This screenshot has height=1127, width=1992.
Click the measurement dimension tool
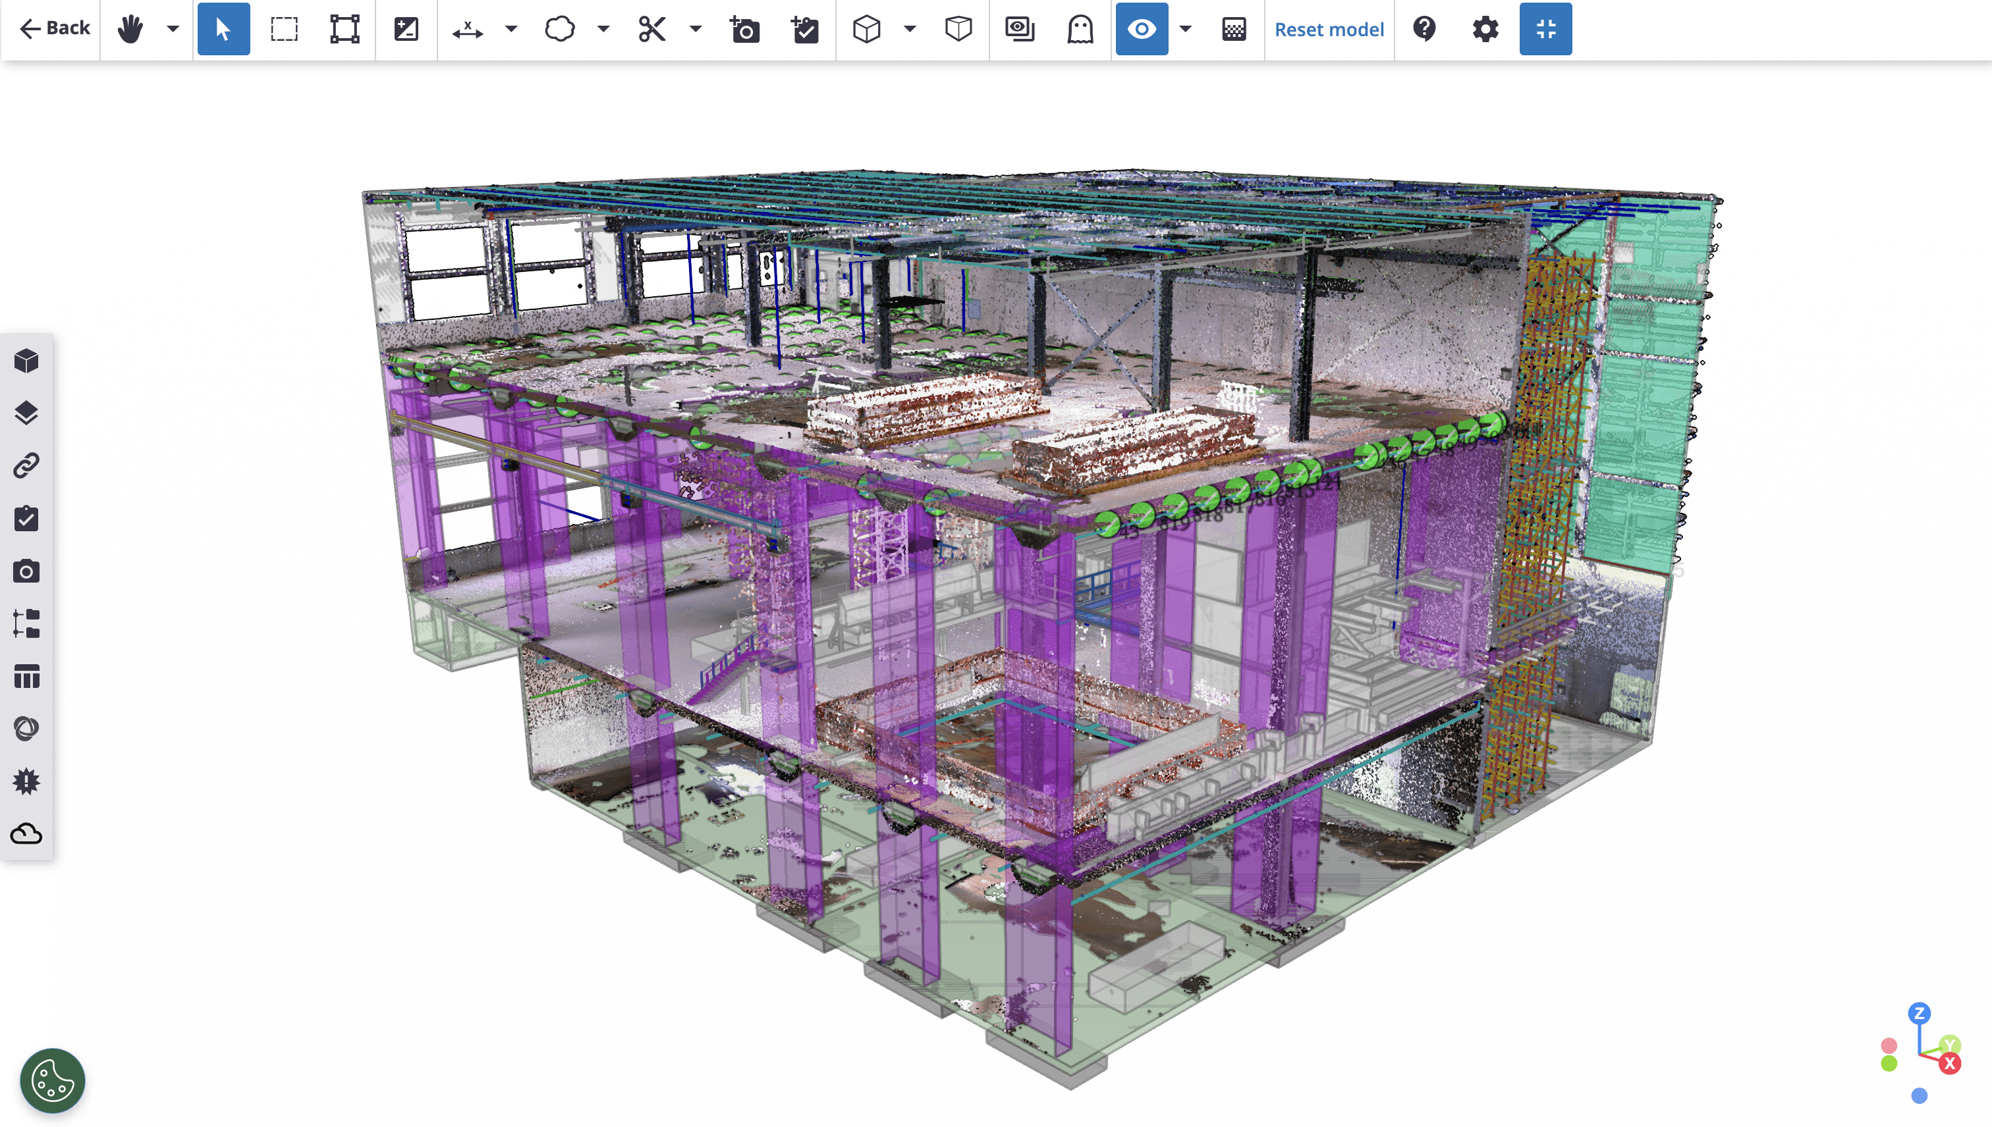[x=468, y=30]
